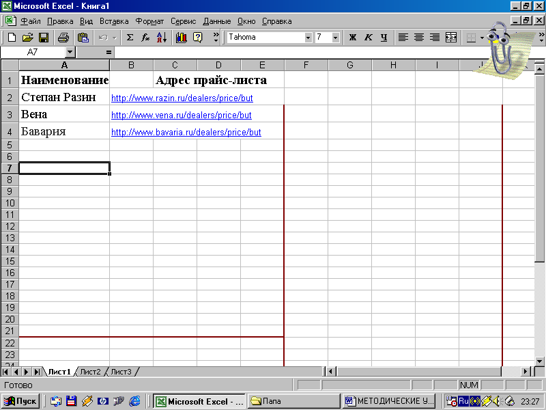This screenshot has height=410, width=546.
Task: Select cell containing Степан Разин
Action: [64, 97]
